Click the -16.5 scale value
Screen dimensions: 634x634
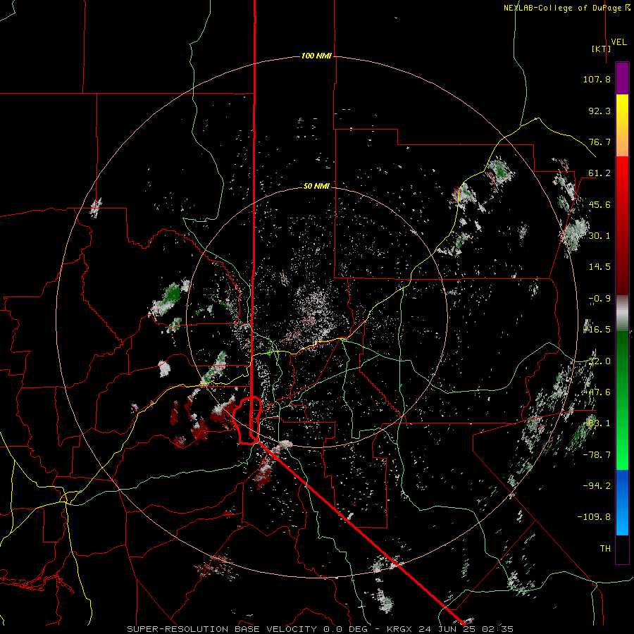tap(597, 329)
